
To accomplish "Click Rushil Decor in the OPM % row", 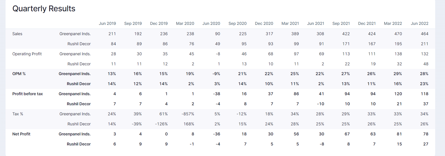I will [79, 84].
